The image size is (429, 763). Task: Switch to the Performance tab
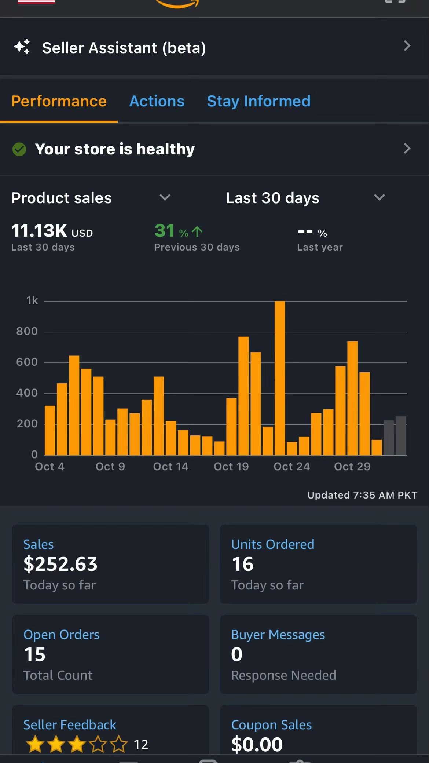pos(59,101)
